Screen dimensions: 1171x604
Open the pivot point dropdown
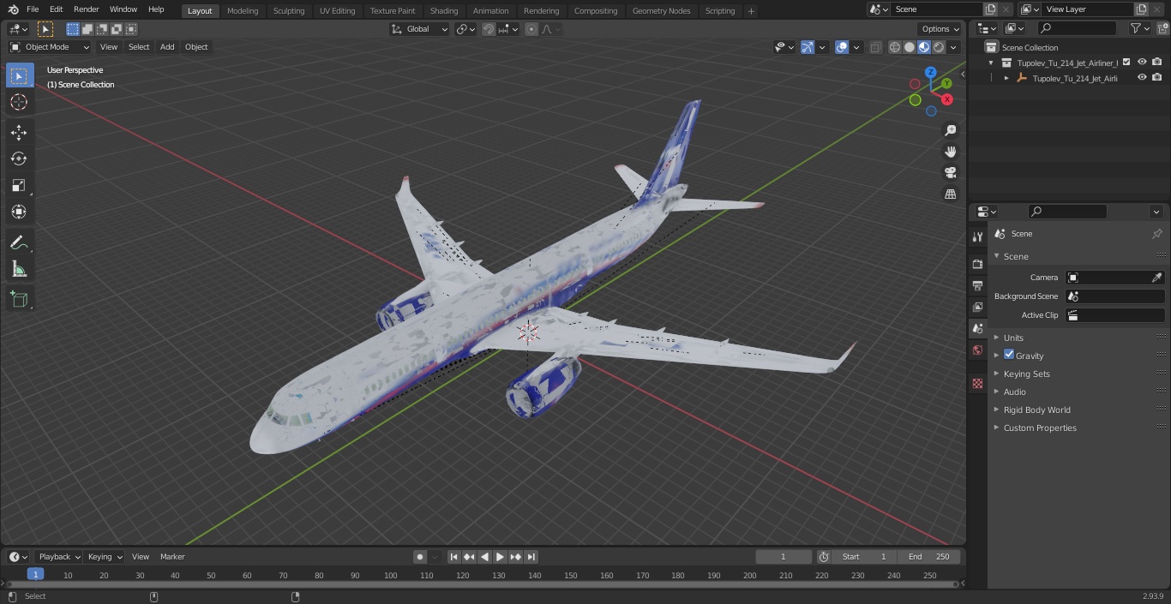(x=465, y=29)
